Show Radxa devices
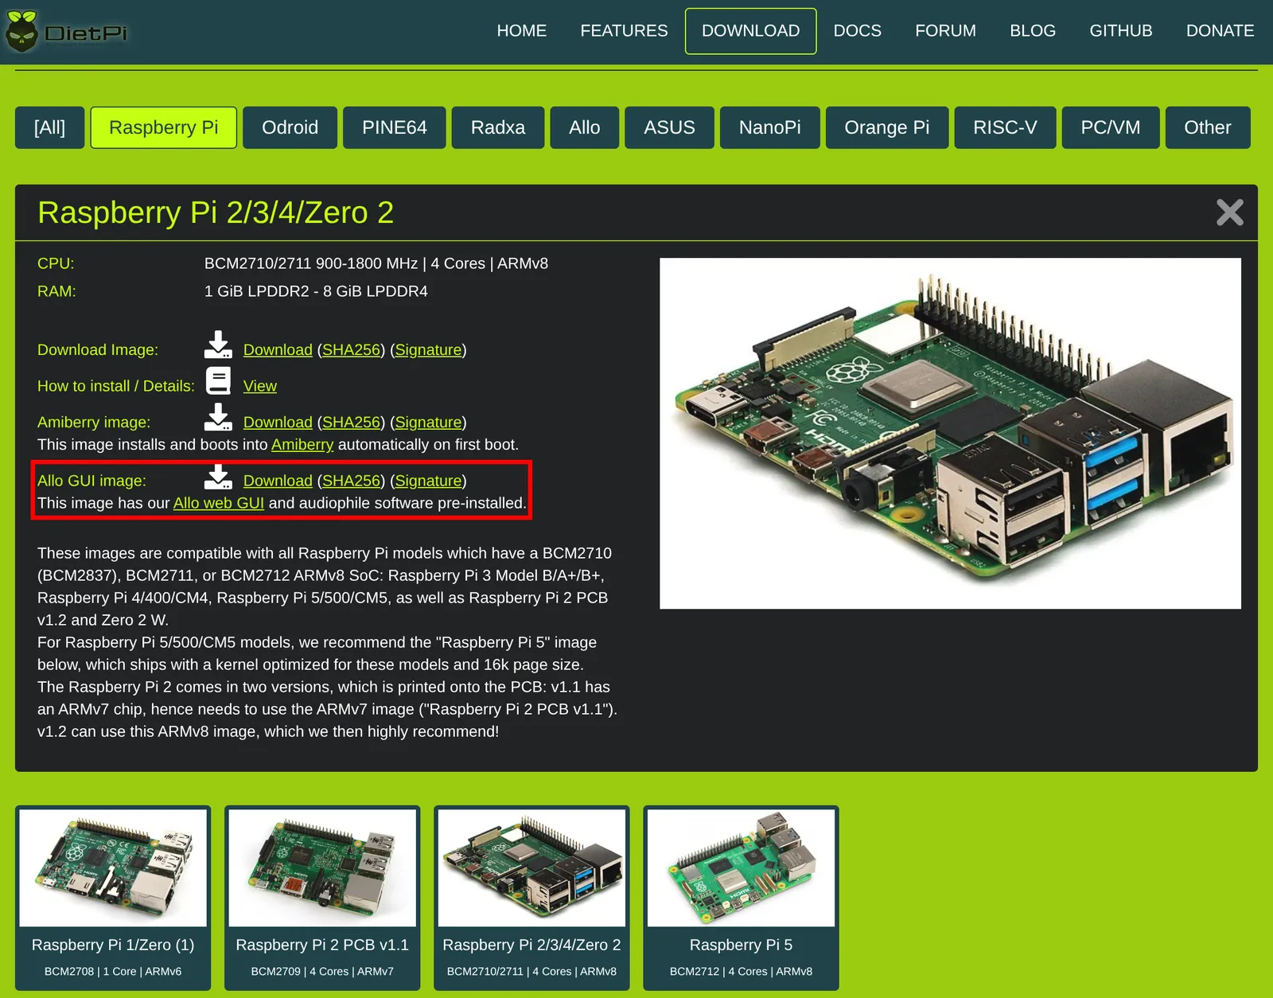The width and height of the screenshot is (1273, 998). tap(498, 127)
